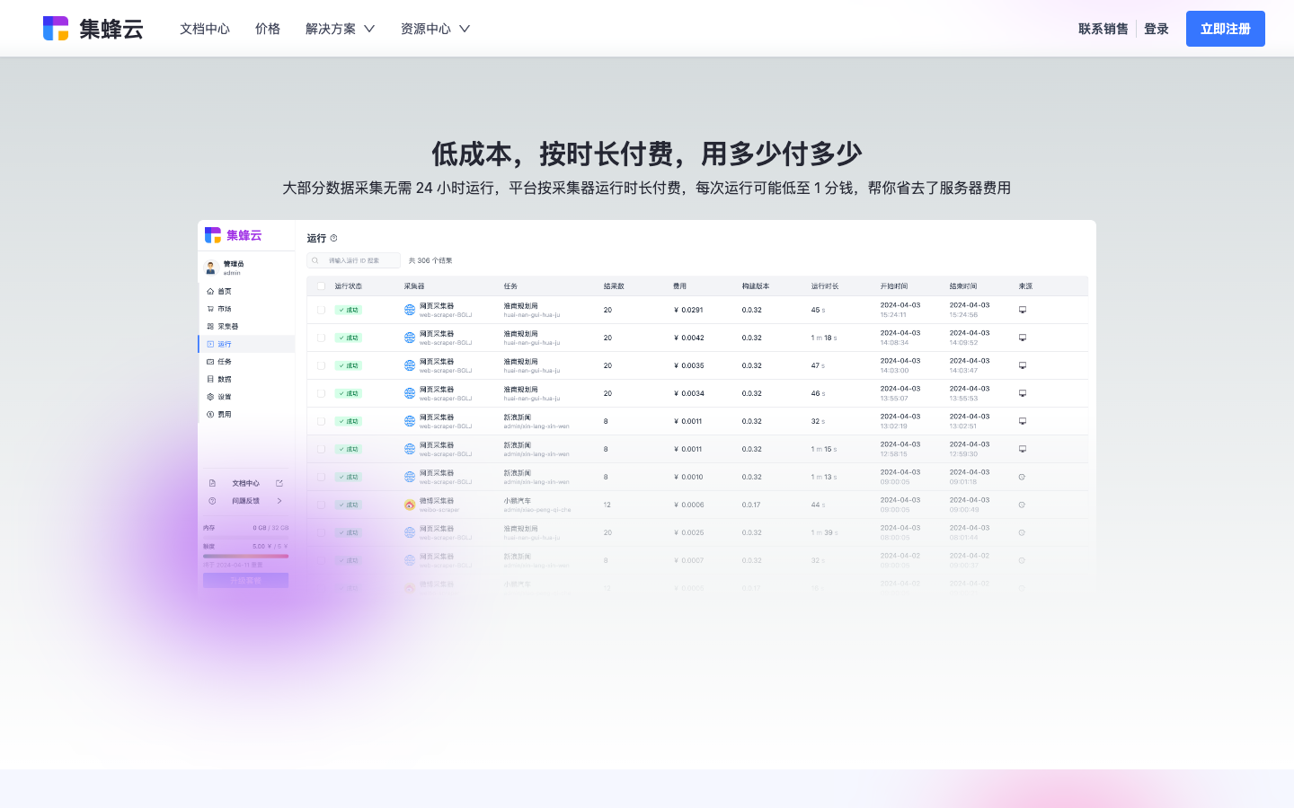1294x808 pixels.
Task: Click the 成功 badge in the ¥ 0.0291 row
Action: tap(348, 310)
